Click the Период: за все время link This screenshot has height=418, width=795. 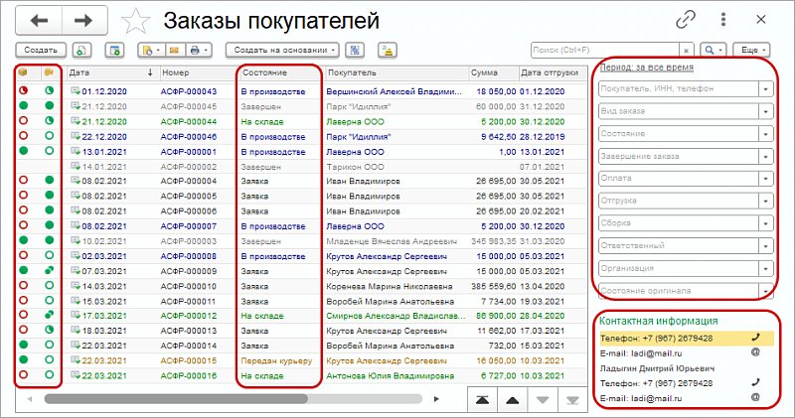(647, 68)
